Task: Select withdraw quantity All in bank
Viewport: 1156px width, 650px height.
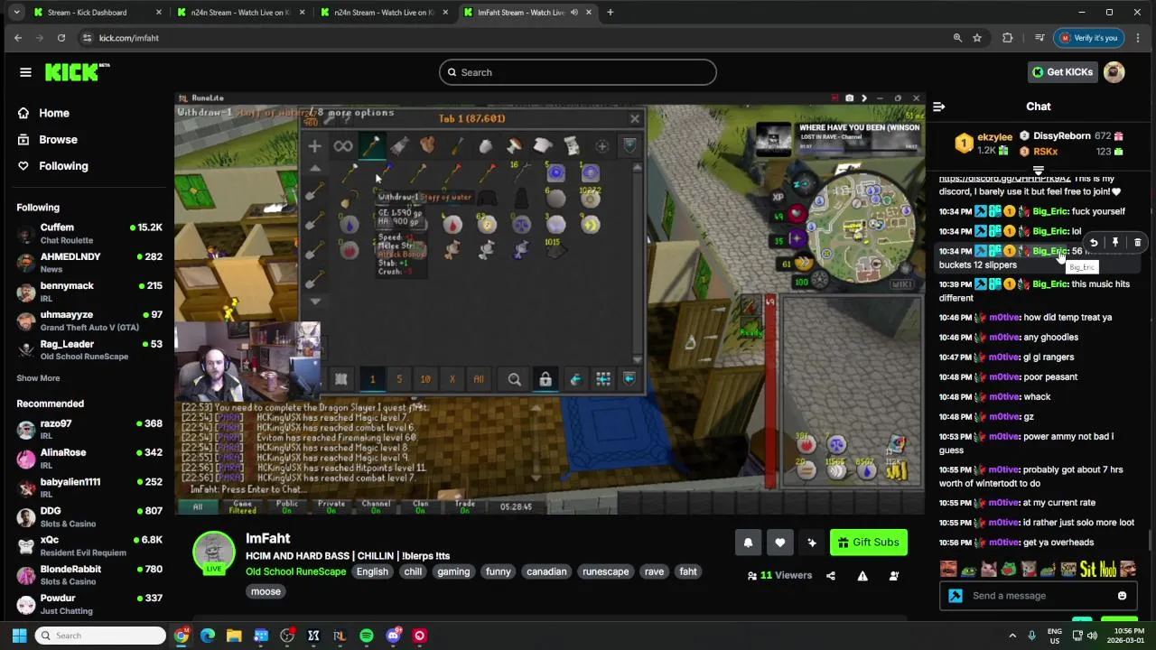Action: coord(479,379)
